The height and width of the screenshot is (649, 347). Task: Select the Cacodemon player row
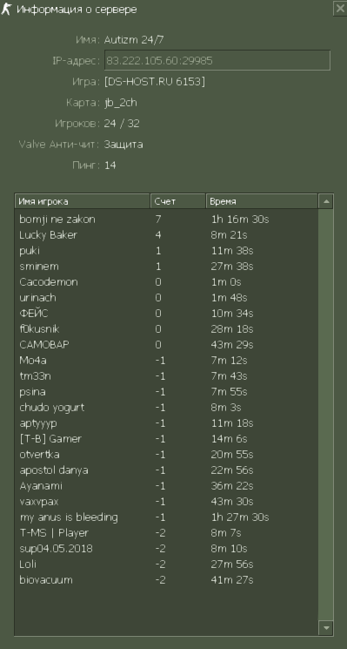pyautogui.click(x=166, y=282)
